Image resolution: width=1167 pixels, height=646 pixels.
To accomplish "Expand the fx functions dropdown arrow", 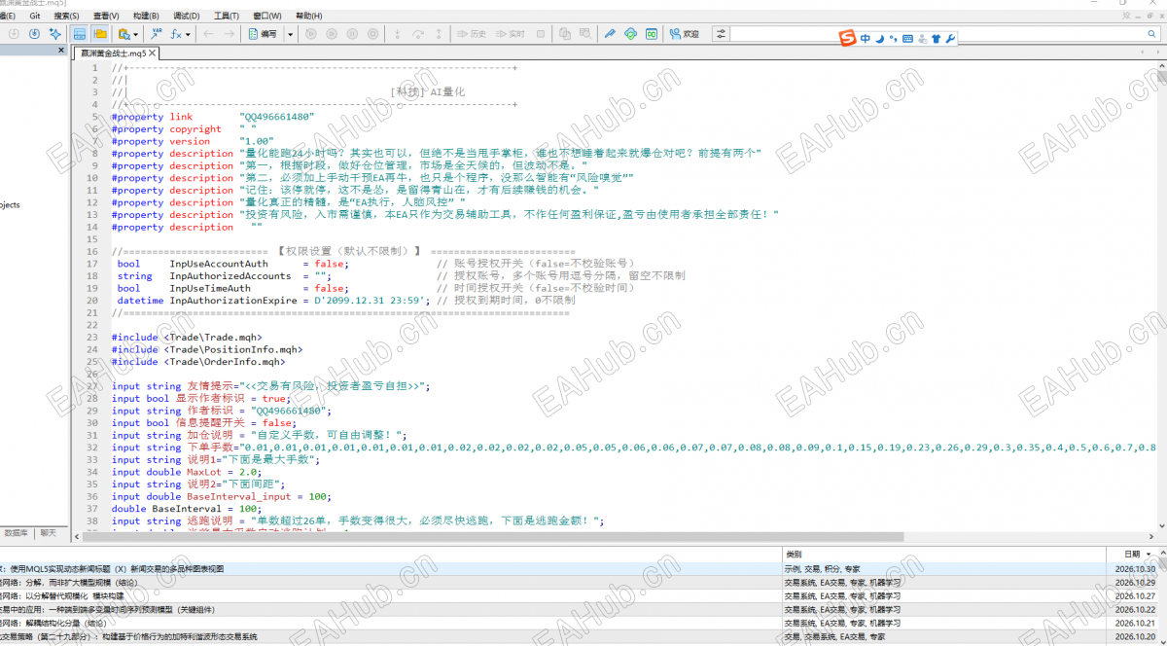I will point(189,34).
